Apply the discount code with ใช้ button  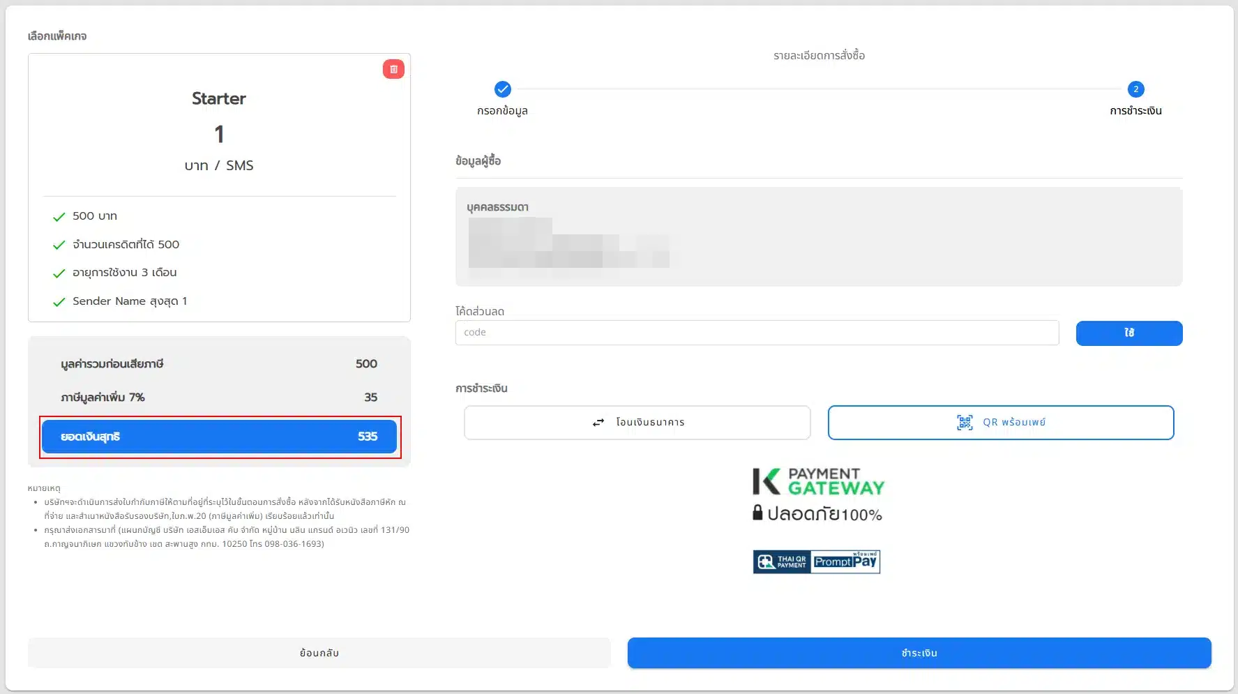pos(1128,333)
